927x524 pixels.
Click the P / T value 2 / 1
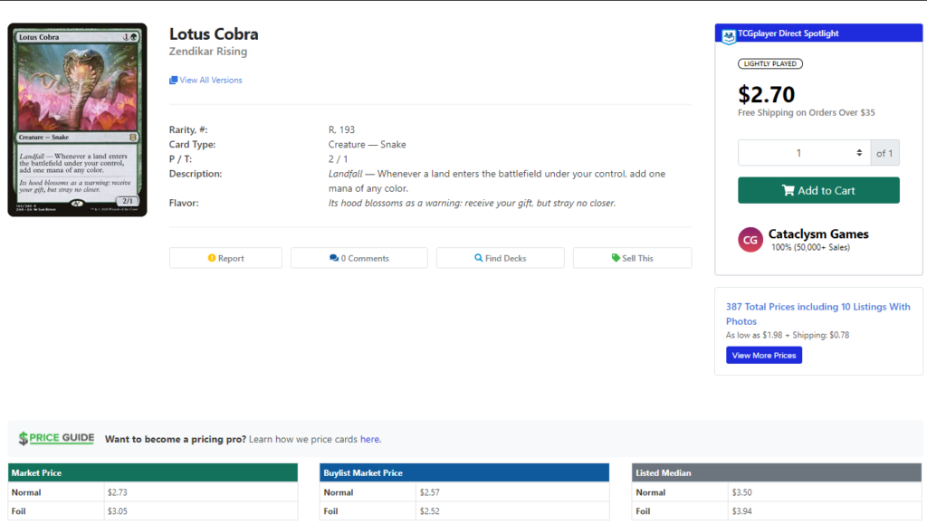pos(338,159)
